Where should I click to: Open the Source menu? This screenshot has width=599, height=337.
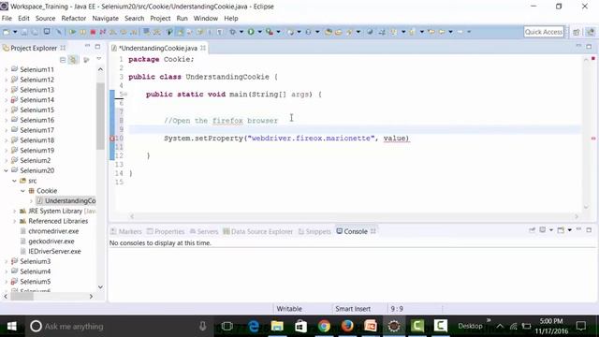coord(46,19)
